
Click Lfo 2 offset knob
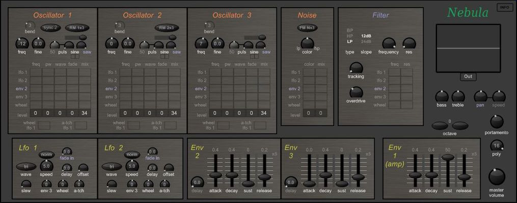click(169, 168)
